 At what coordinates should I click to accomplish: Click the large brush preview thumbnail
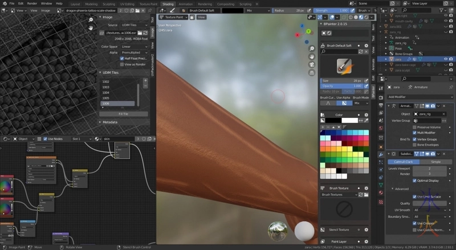pyautogui.click(x=344, y=66)
